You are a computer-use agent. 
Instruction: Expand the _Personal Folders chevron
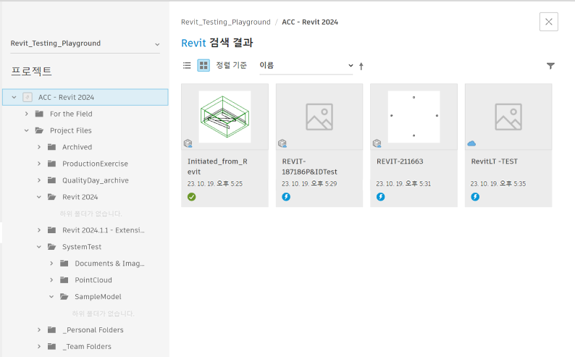(x=39, y=330)
